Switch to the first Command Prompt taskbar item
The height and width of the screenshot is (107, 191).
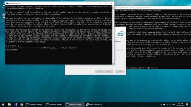[35, 104]
